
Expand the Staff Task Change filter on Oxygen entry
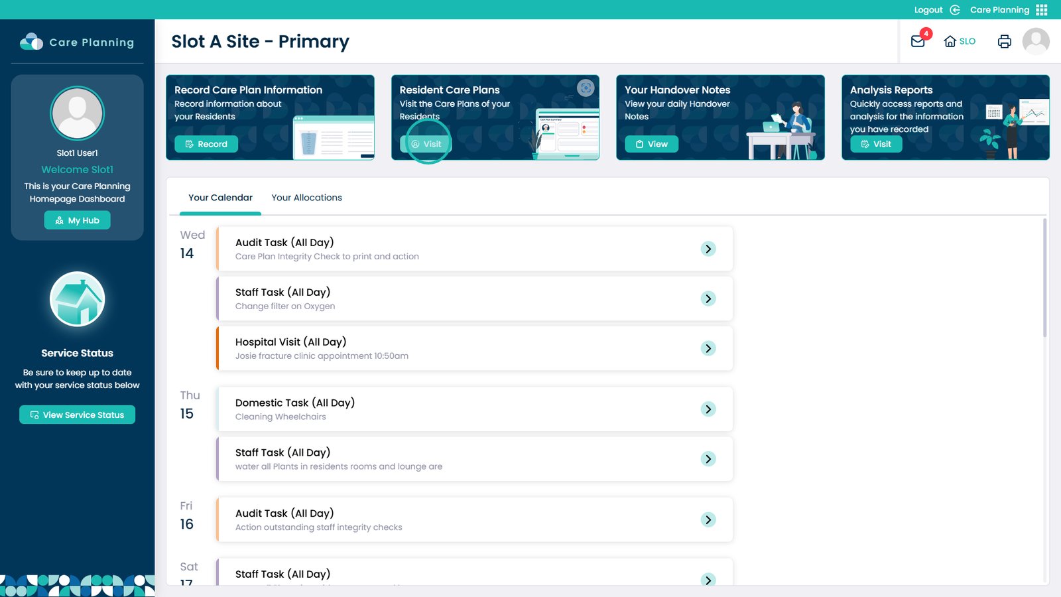[x=708, y=298]
